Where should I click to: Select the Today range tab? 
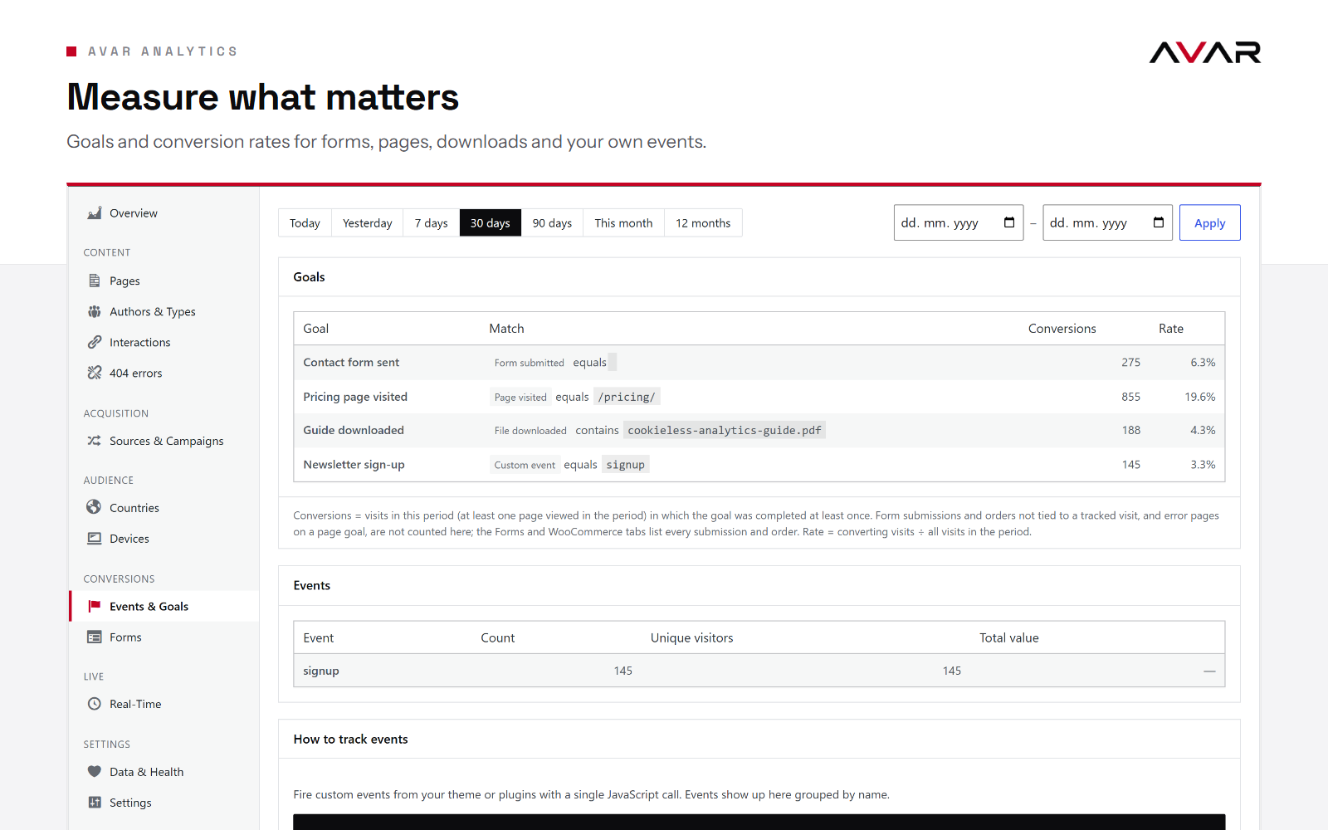[x=305, y=222]
